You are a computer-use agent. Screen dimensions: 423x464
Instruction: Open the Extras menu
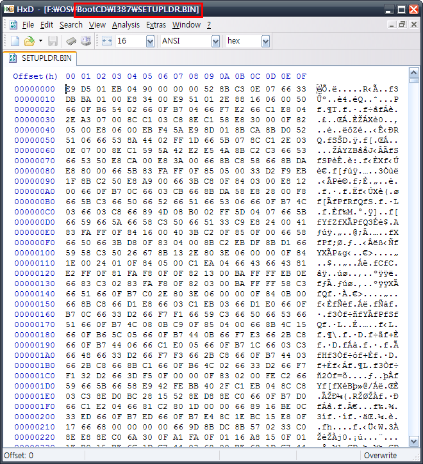click(156, 25)
